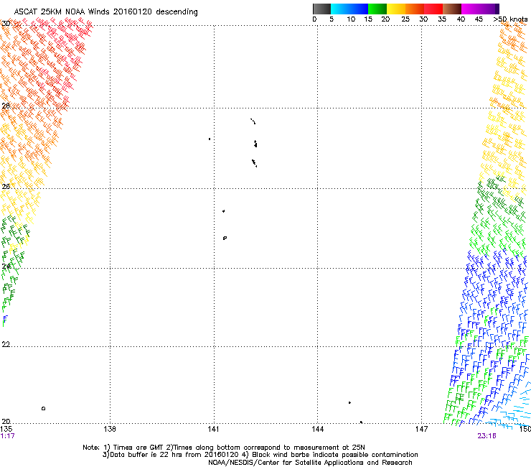
Task: Click the 'NOAA/NESDIS/Center for Satellite Applications and Research' credit
Action: click(310, 463)
